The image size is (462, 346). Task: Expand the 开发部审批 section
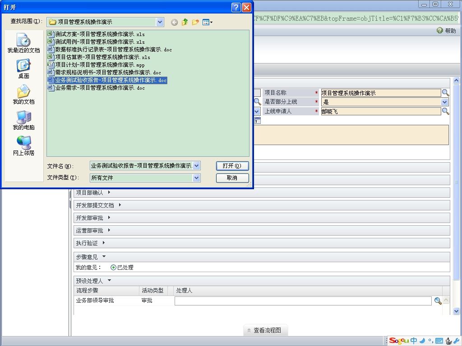(x=109, y=218)
